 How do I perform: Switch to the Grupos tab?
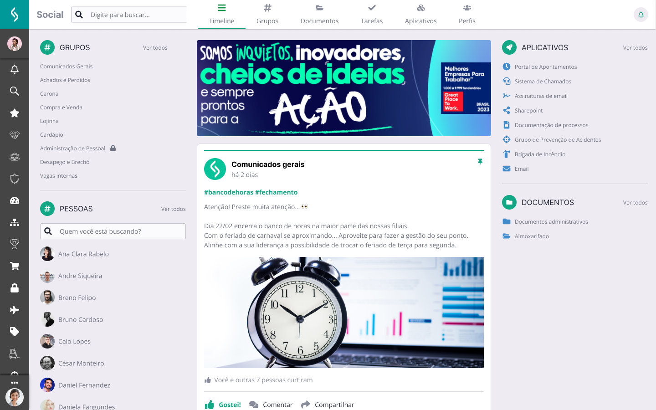pyautogui.click(x=267, y=15)
